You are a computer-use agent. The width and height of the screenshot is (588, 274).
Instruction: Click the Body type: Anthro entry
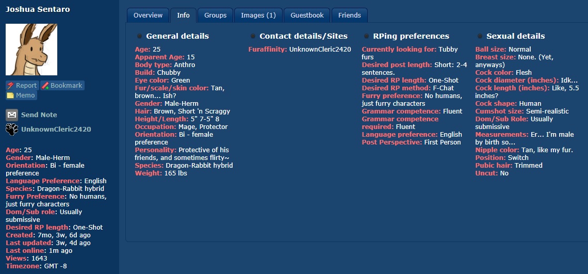(165, 65)
